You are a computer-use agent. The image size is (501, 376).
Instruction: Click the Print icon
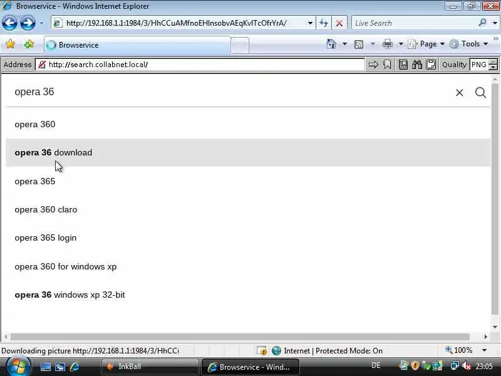pyautogui.click(x=387, y=44)
